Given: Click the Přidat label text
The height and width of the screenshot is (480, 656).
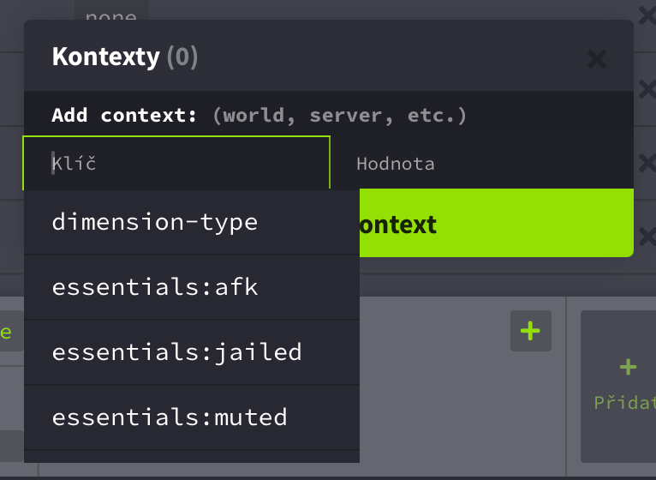Looking at the screenshot, I should (x=625, y=402).
